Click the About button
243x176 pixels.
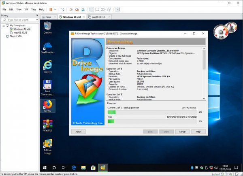pos(78,131)
